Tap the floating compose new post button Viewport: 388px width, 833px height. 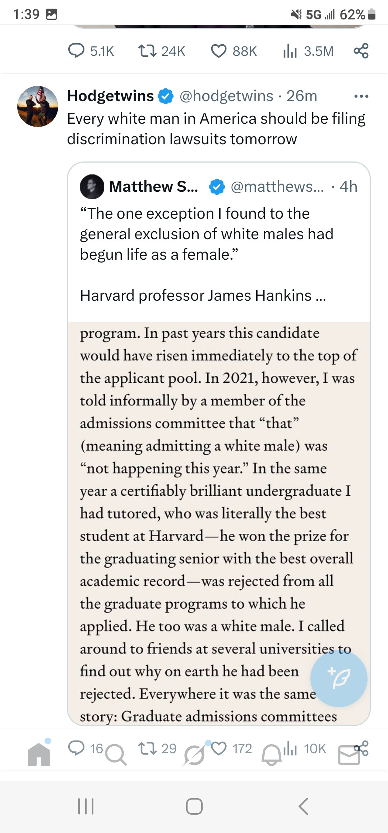pyautogui.click(x=339, y=678)
